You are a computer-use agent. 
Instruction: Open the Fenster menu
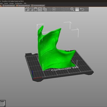click(6, 3)
